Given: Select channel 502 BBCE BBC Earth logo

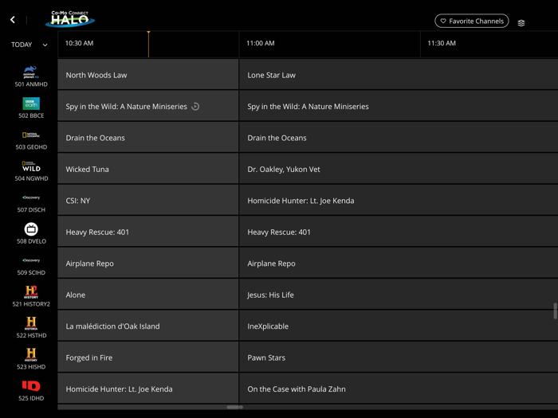Looking at the screenshot, I should click(31, 104).
